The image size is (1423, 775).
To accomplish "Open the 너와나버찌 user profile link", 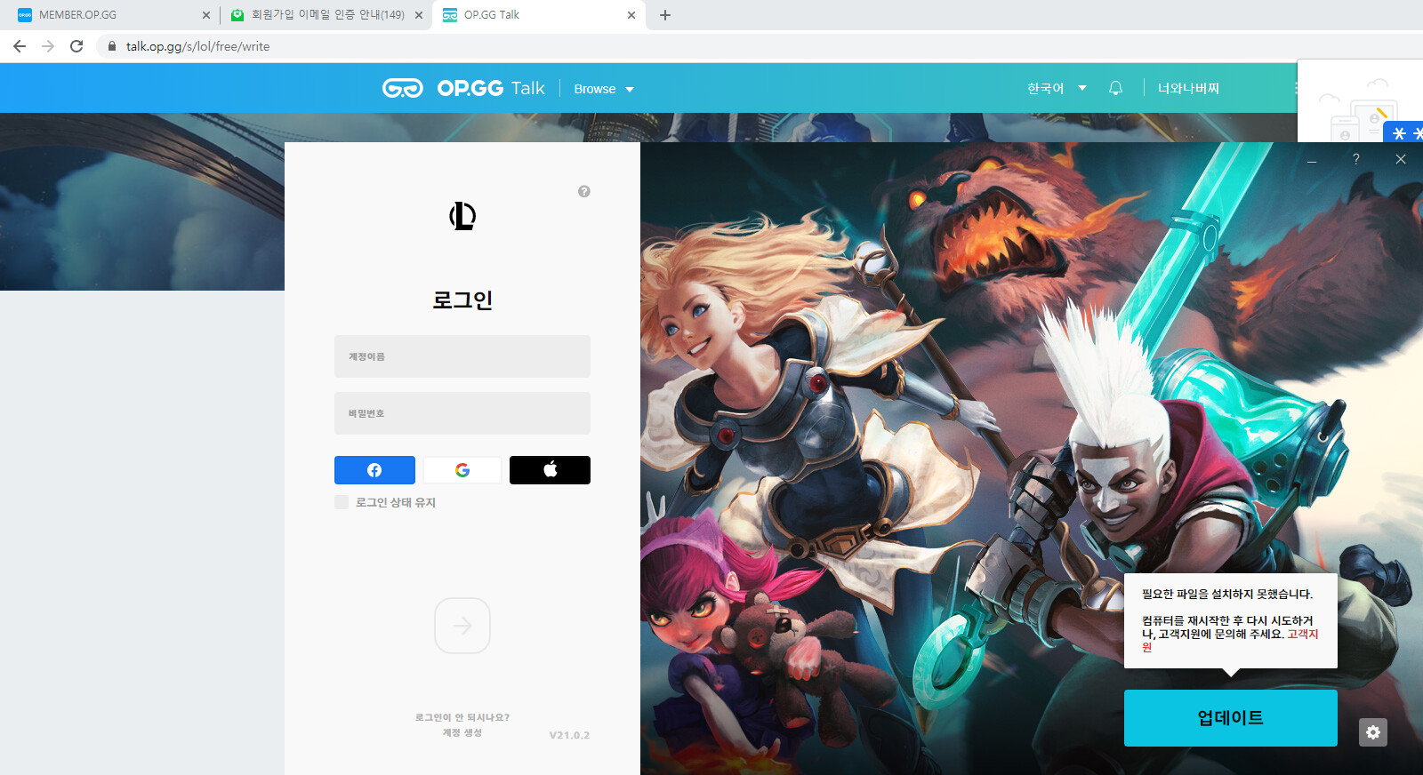I will coord(1188,88).
